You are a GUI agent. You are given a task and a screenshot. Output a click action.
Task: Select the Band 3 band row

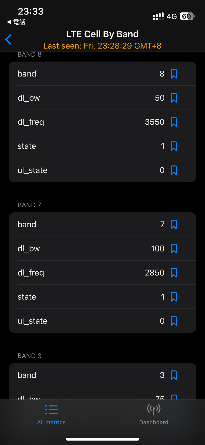(x=102, y=375)
